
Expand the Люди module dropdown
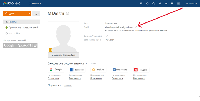point(35,3)
